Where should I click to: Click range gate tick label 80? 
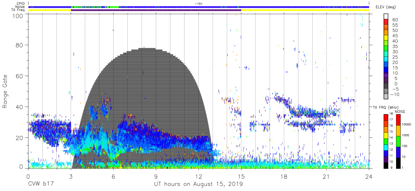[20, 45]
